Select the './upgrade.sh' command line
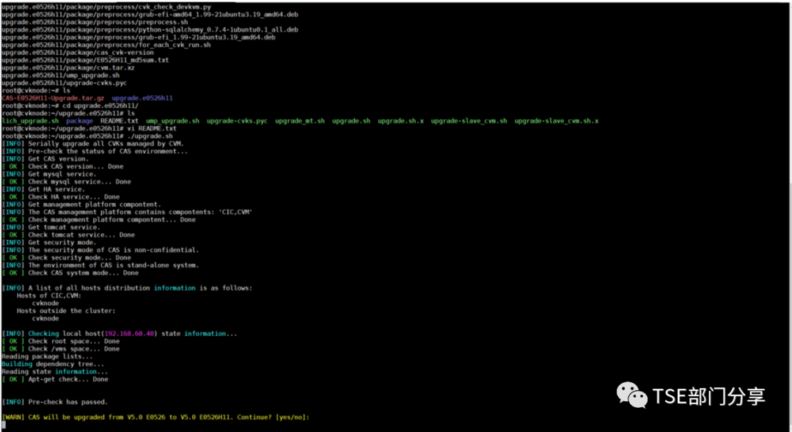 (87, 136)
